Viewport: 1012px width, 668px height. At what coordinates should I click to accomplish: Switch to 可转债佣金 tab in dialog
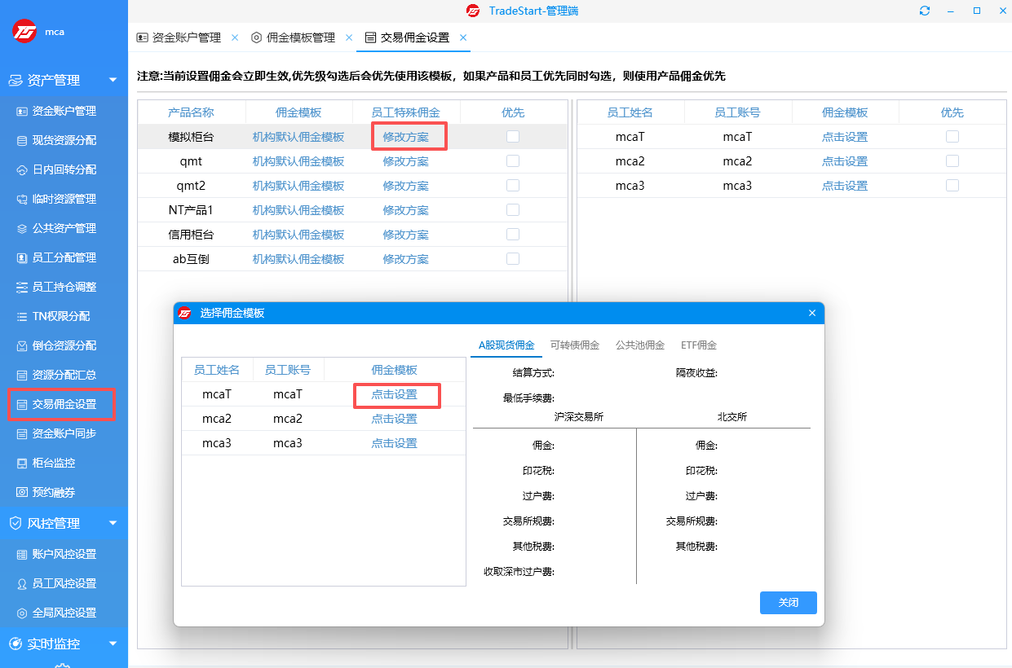[x=574, y=345]
